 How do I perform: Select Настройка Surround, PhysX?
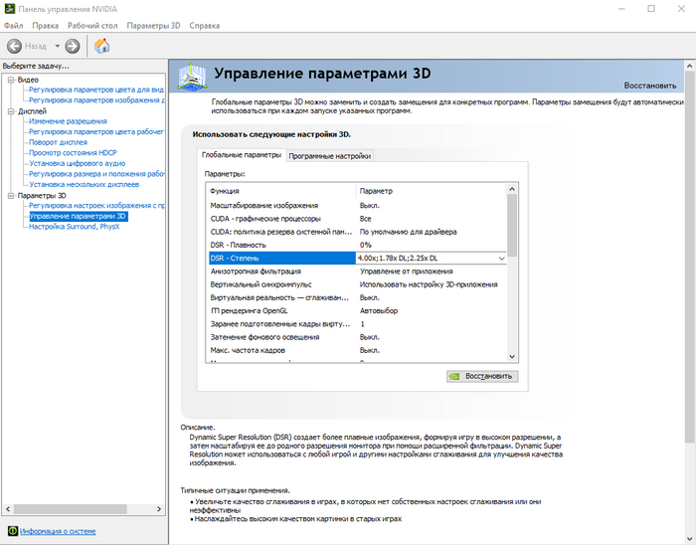coord(75,227)
